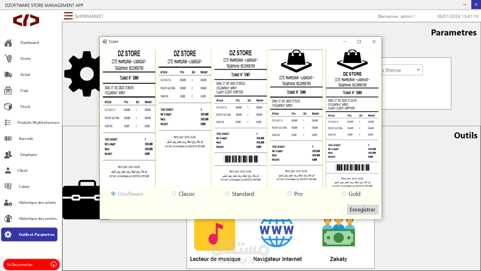Click the Barcode icon in sidebar

[x=8, y=139]
